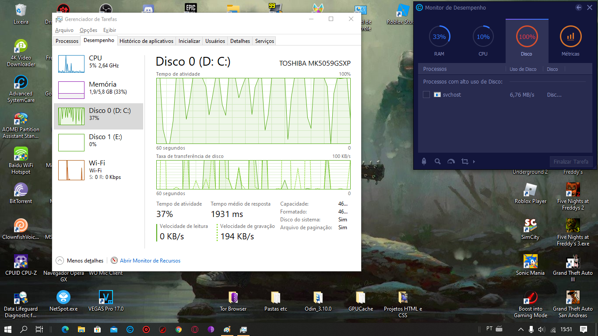
Task: Sort by Uso de Disco column
Action: 523,69
